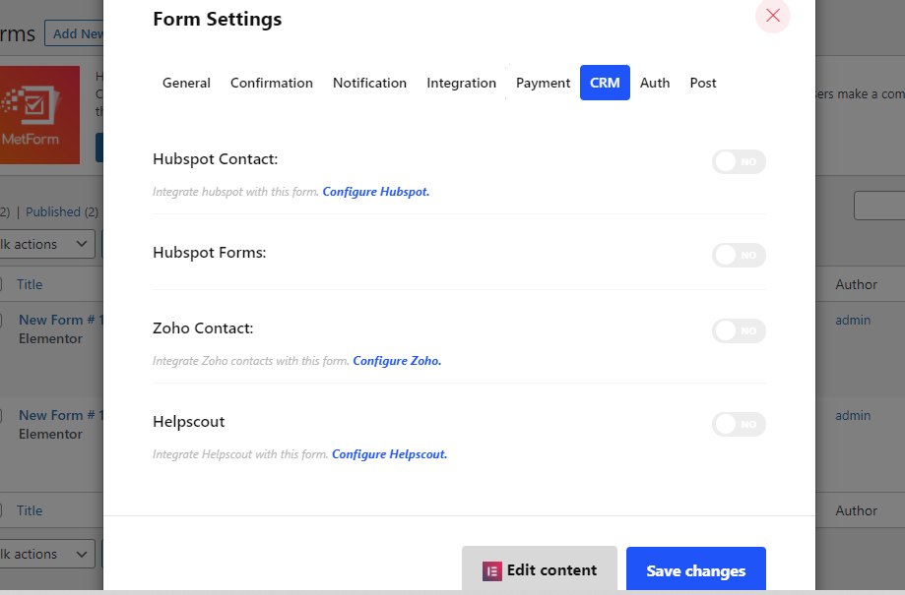Open the upper bulk actions dropdown
This screenshot has height=595, width=905.
47,245
